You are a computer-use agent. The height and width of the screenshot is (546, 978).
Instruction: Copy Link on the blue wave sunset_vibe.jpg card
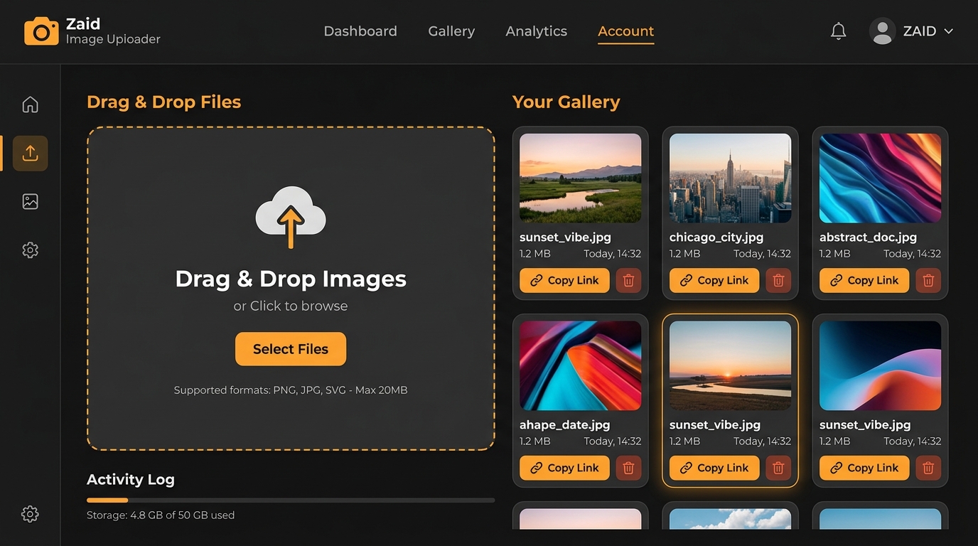pyautogui.click(x=864, y=468)
